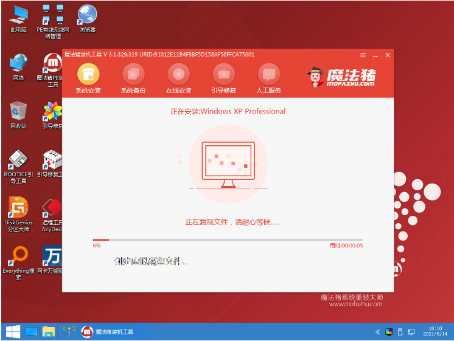
Task: Select 引导修复工具 first-aid box icon
Action: (x=51, y=164)
